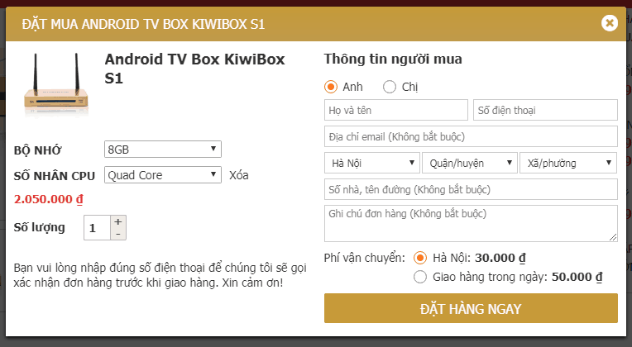
Task: Click the Số nhà, tên đường field
Action: tap(471, 189)
